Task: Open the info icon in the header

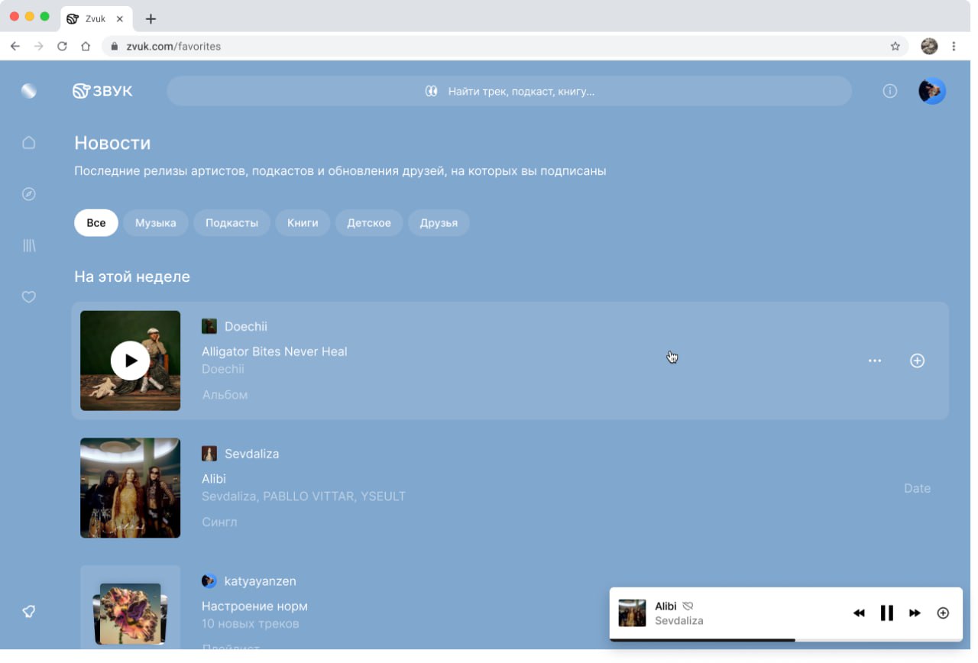Action: click(x=890, y=91)
